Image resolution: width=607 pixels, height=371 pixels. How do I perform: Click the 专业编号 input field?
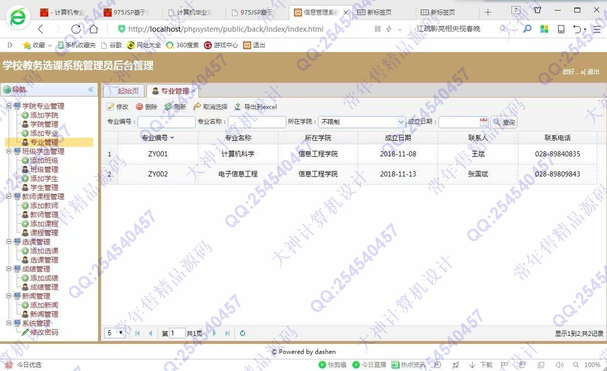coord(166,122)
